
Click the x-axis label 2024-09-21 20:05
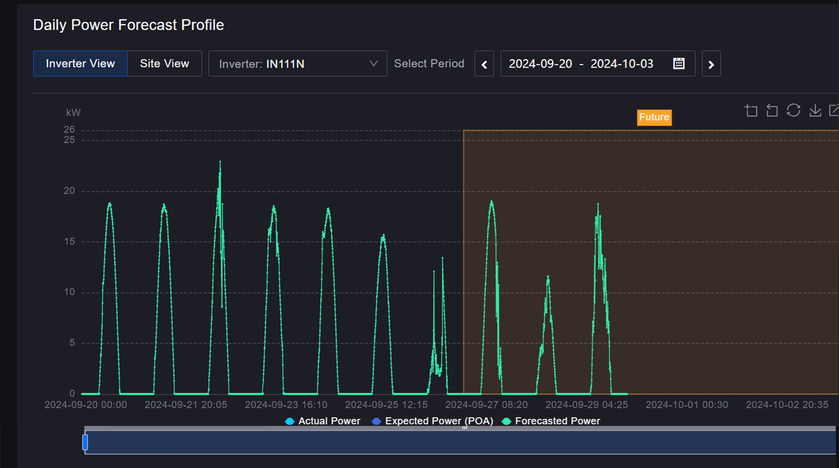(186, 405)
